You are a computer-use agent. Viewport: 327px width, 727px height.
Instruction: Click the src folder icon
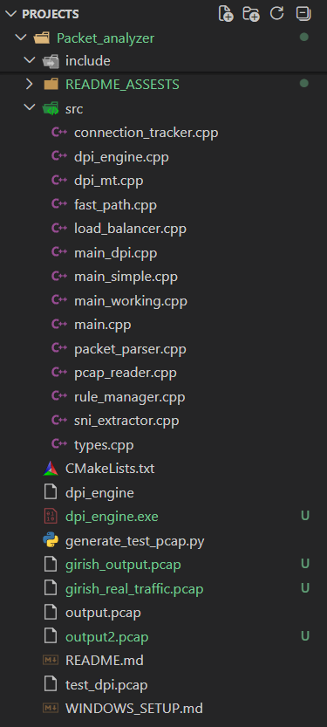[x=51, y=108]
